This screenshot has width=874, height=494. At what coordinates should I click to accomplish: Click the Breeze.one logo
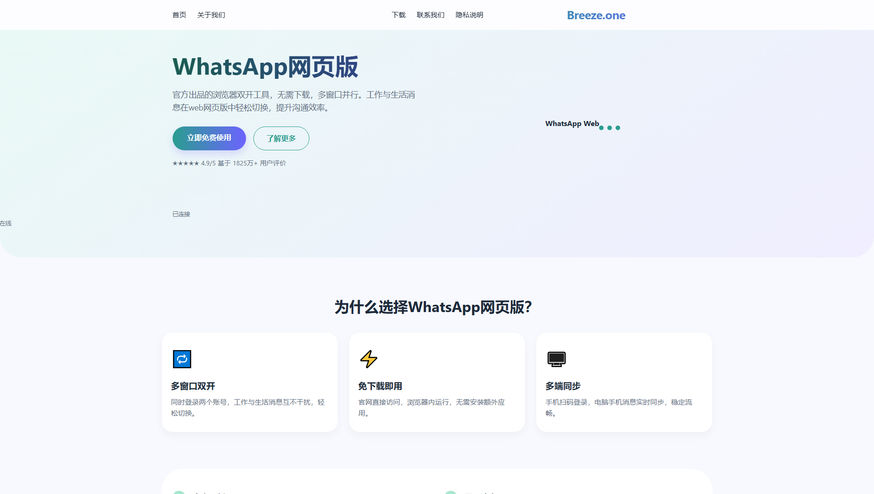pyautogui.click(x=596, y=15)
